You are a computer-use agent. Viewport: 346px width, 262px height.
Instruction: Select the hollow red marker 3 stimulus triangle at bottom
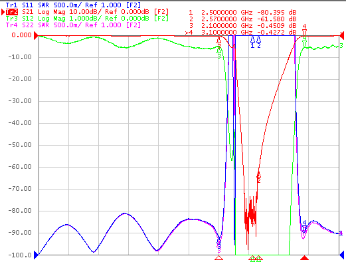coord(219,257)
